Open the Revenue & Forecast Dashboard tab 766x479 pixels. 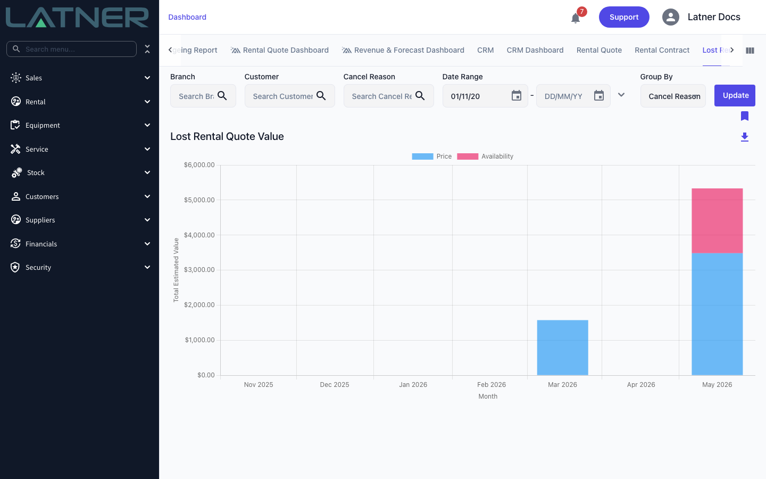(x=403, y=50)
